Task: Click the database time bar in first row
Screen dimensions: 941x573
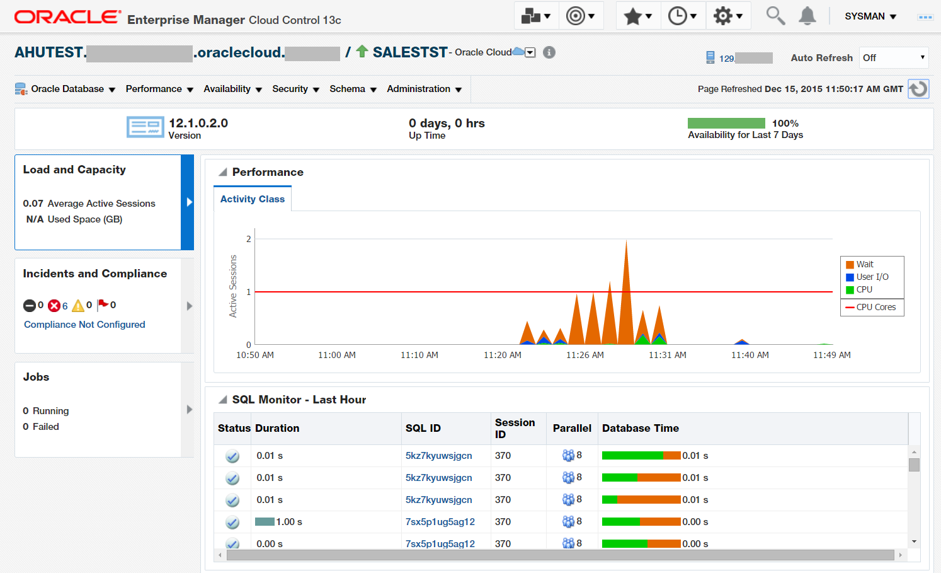Action: coord(641,456)
